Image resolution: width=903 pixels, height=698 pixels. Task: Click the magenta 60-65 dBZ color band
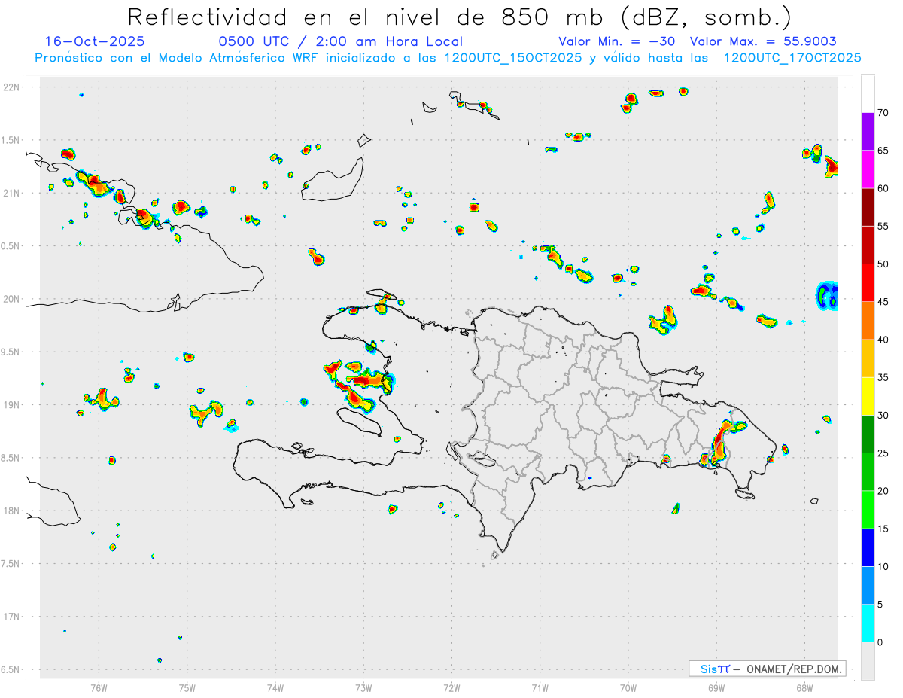(868, 169)
